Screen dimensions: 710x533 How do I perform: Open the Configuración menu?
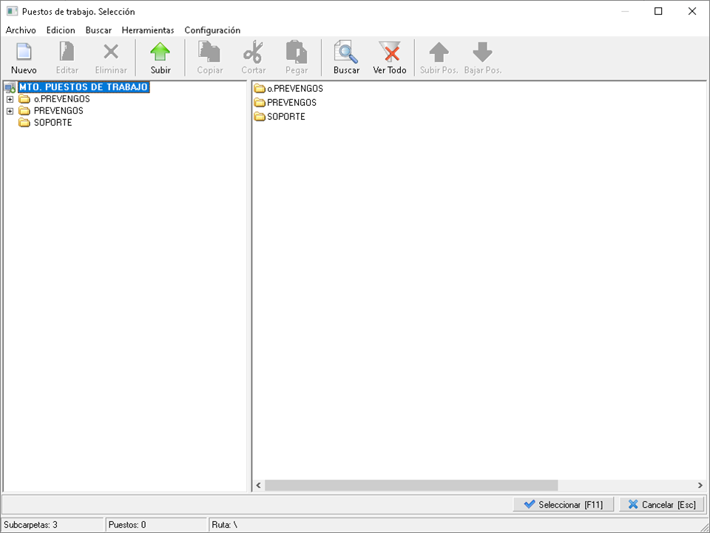point(212,30)
